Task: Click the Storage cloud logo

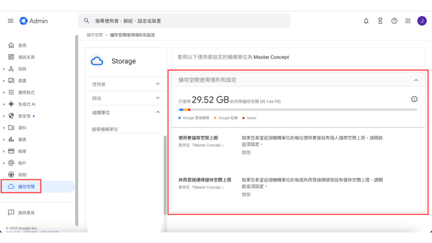Action: coord(97,61)
